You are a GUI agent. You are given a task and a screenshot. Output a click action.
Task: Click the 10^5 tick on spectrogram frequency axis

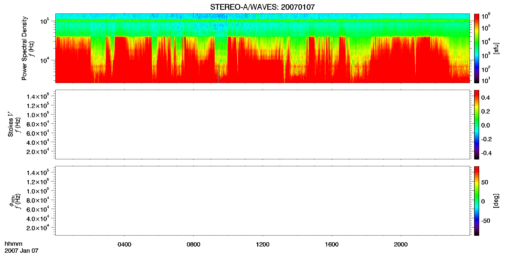(x=44, y=21)
